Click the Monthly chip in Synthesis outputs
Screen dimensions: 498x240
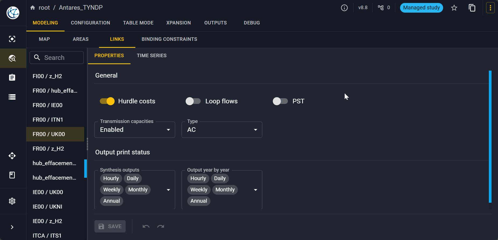coord(138,190)
